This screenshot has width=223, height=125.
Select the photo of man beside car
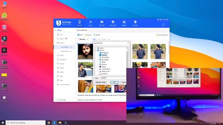[85, 69]
